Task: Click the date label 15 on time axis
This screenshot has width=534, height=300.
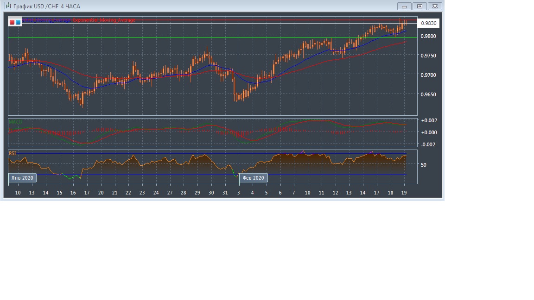Action: pyautogui.click(x=60, y=193)
